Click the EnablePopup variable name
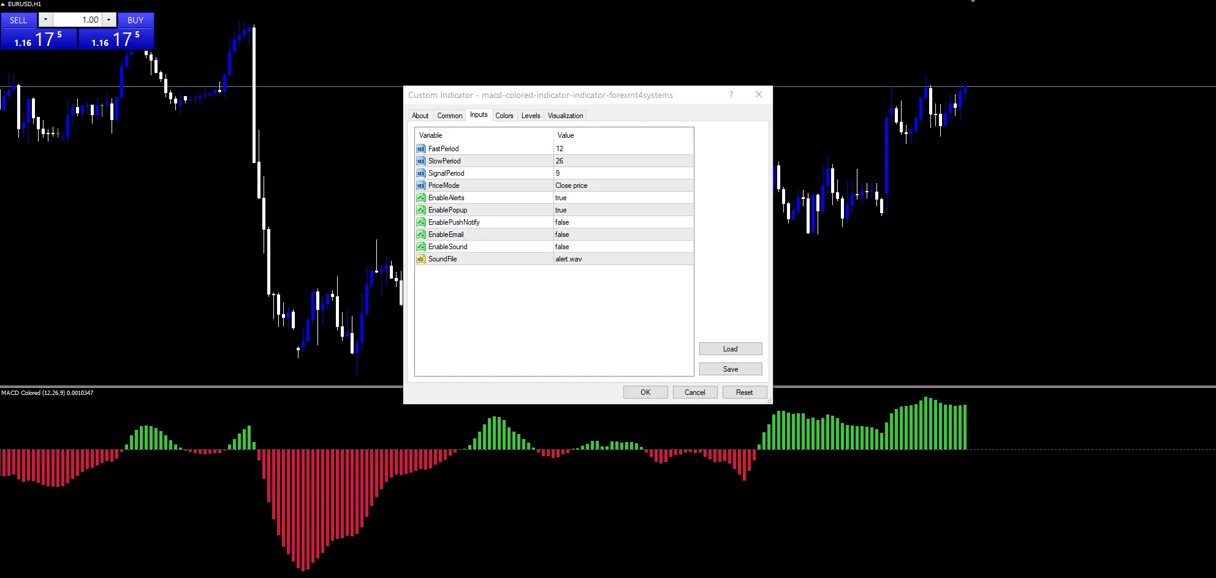The width and height of the screenshot is (1216, 578). point(447,210)
